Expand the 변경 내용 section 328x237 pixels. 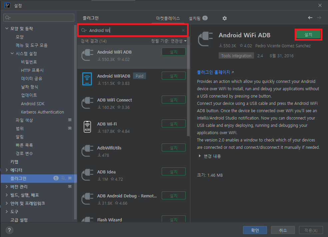coord(200,156)
